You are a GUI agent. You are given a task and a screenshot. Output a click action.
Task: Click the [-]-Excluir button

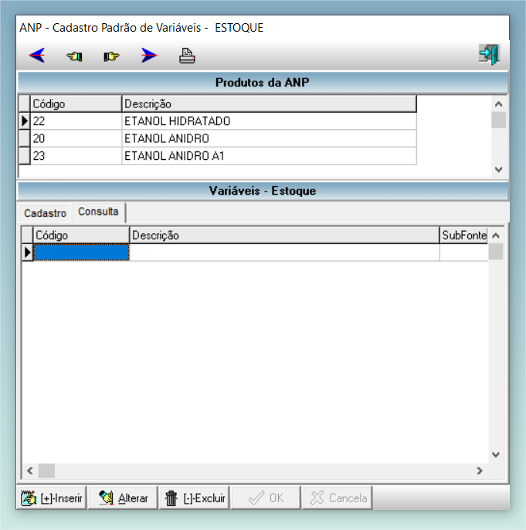point(194,498)
